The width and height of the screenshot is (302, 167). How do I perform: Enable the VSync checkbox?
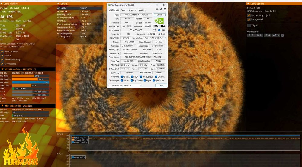point(249,26)
